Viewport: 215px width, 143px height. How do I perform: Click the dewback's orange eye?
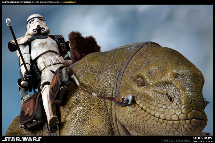pyautogui.click(x=141, y=82)
